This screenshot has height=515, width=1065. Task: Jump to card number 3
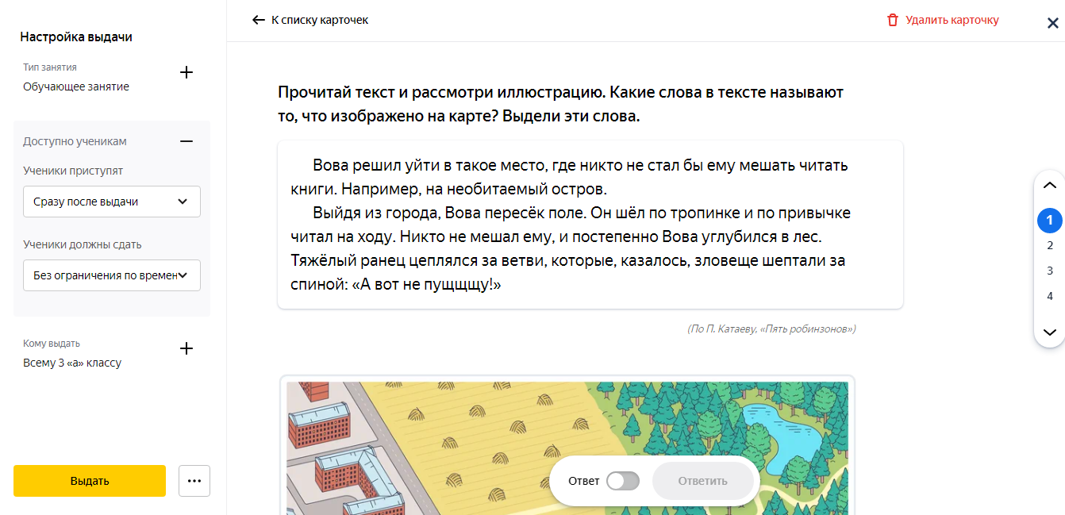pos(1050,271)
